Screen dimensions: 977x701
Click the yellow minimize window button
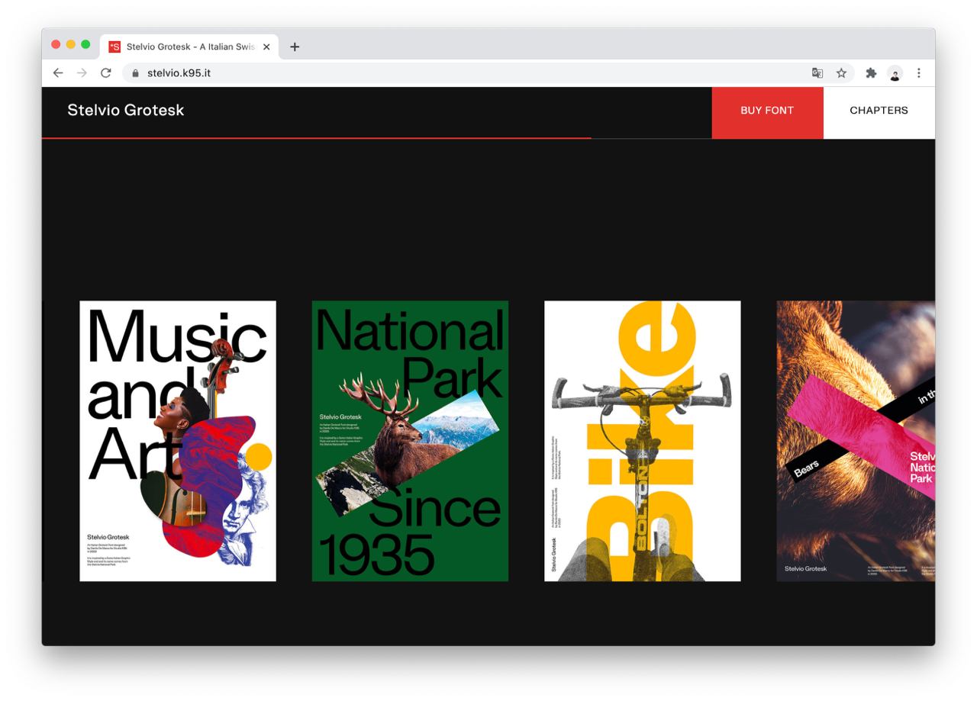pyautogui.click(x=71, y=44)
